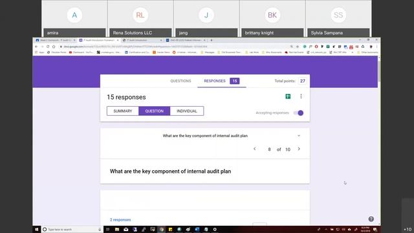This screenshot has width=414, height=233.
Task: Select the QUESTION view tab
Action: coord(155,111)
